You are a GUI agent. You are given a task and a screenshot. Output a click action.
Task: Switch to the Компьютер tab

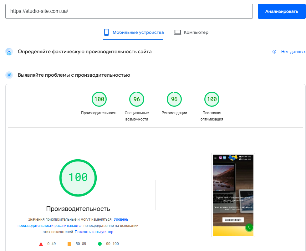point(192,32)
